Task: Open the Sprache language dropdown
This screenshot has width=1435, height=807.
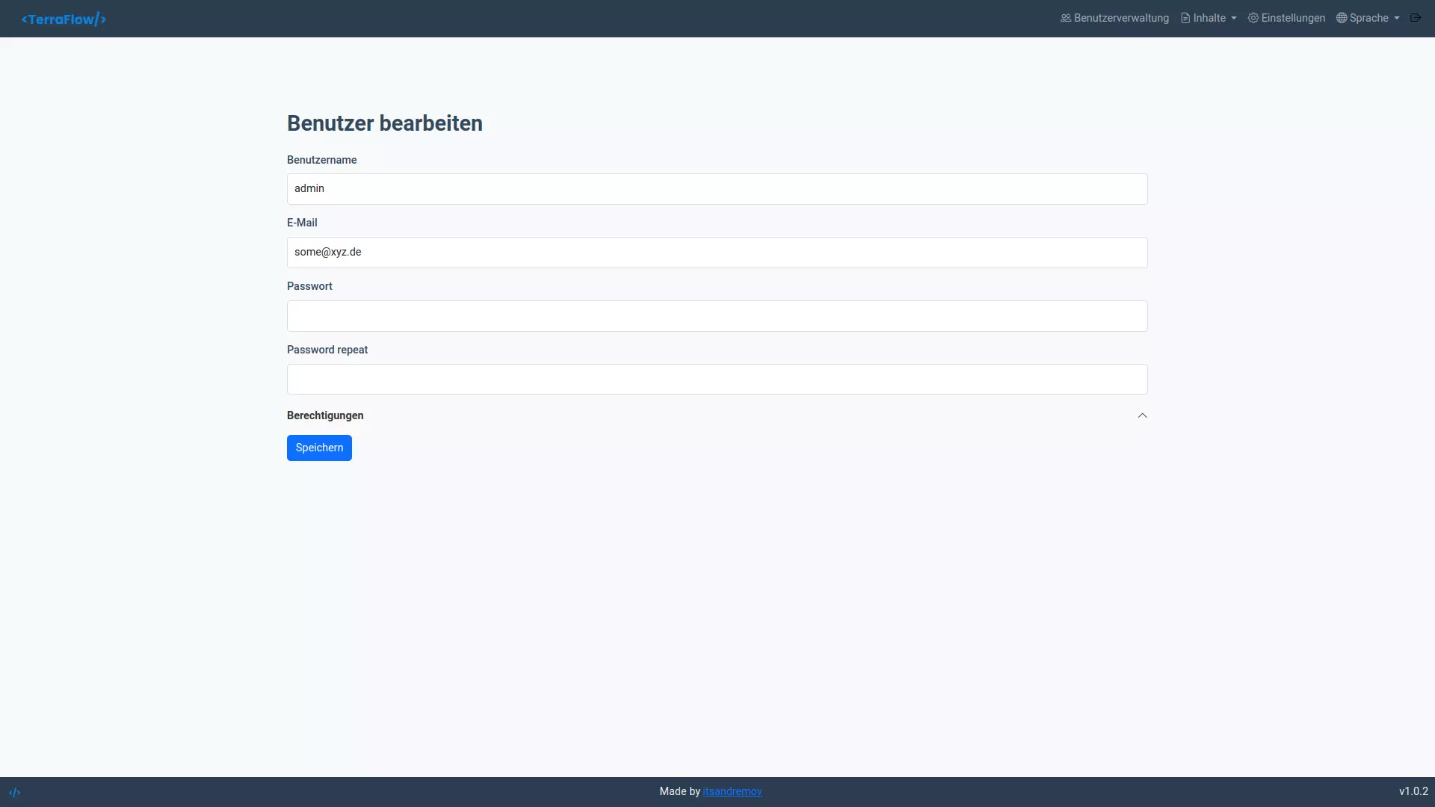Action: point(1368,18)
